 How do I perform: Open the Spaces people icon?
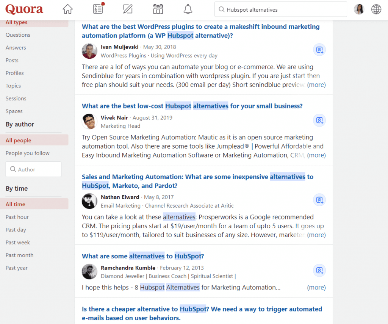click(158, 9)
